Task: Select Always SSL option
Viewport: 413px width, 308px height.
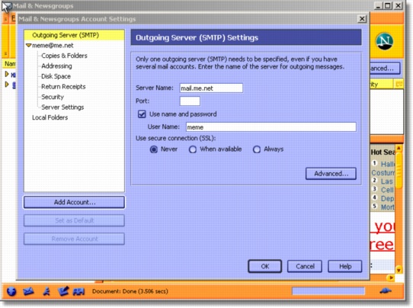Action: tap(257, 149)
